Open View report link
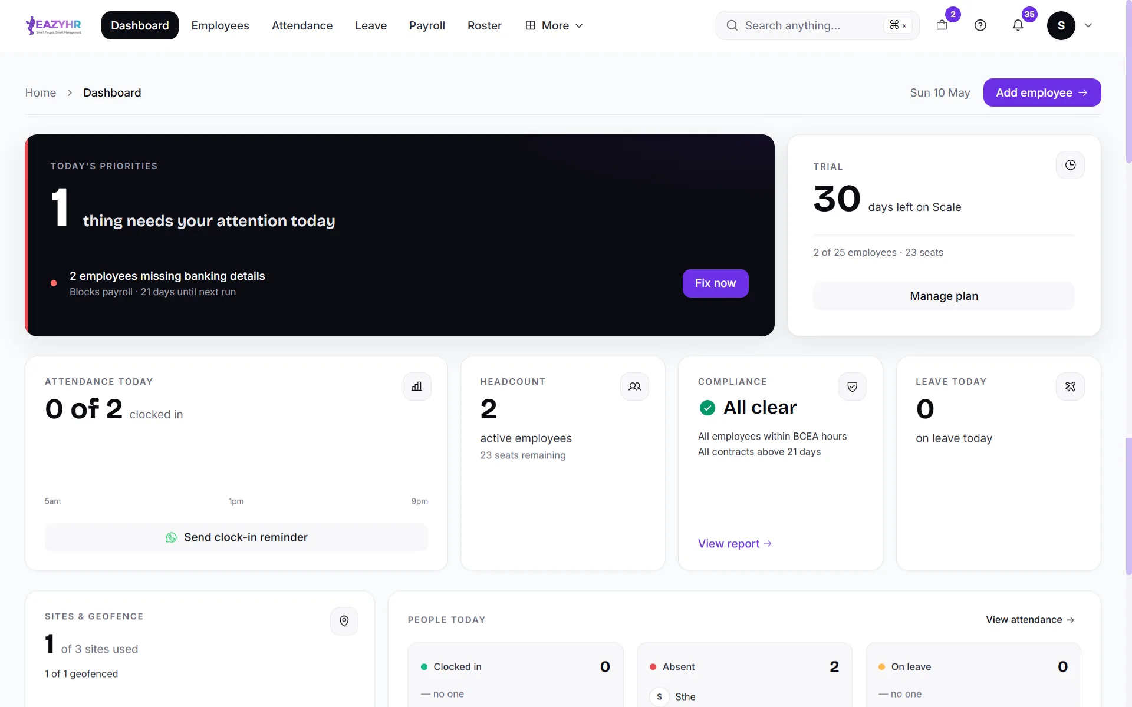Image resolution: width=1132 pixels, height=707 pixels. click(735, 544)
